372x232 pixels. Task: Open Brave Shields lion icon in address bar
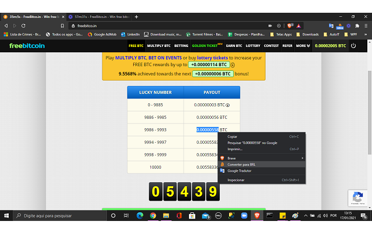click(290, 26)
